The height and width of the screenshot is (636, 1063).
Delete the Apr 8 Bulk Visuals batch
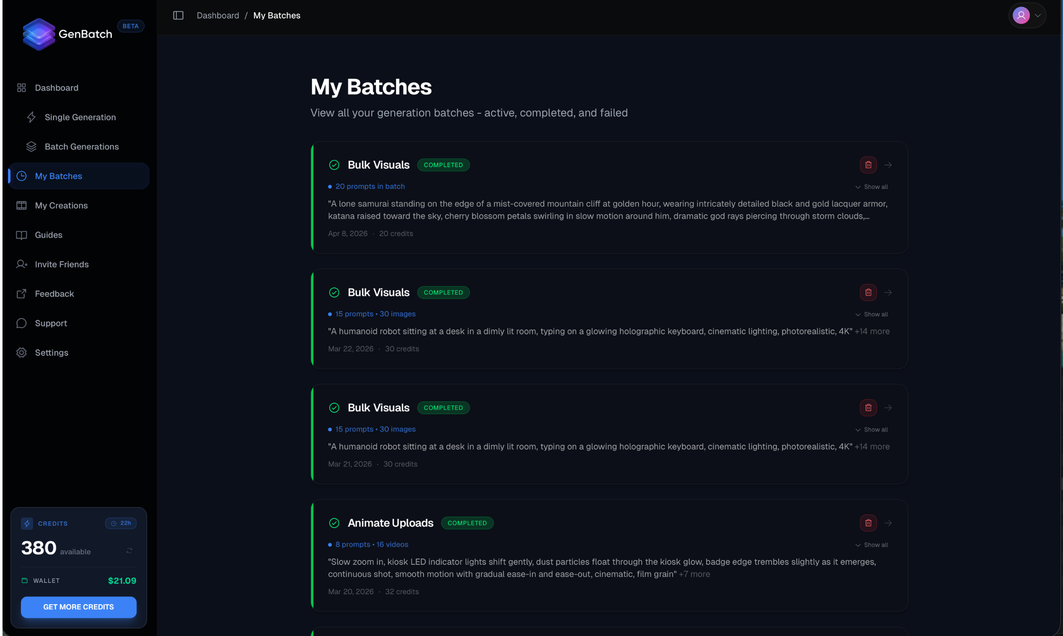point(868,165)
